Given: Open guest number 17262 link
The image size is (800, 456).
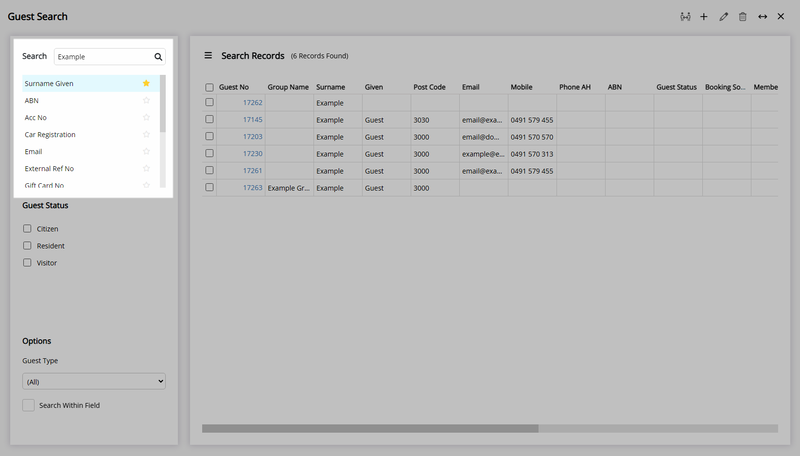Looking at the screenshot, I should tap(253, 103).
